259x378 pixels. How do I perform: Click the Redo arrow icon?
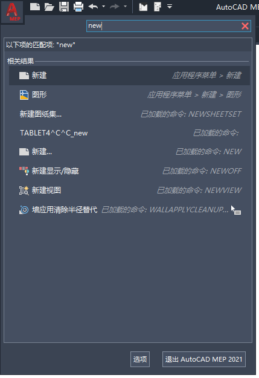(x=115, y=7)
